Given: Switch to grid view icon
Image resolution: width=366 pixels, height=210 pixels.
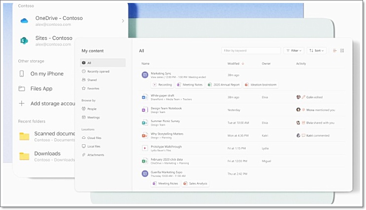Looking at the screenshot, I should pos(342,51).
